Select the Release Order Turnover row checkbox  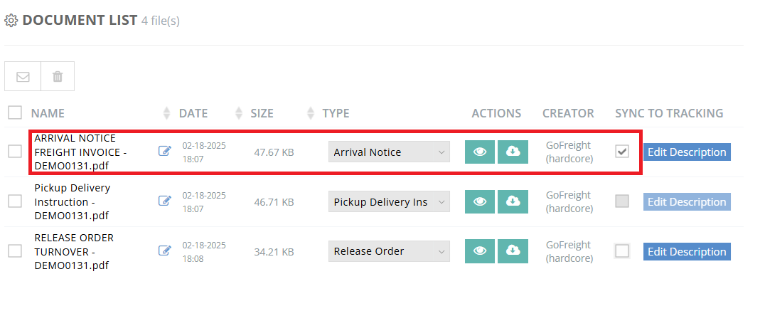pos(15,251)
